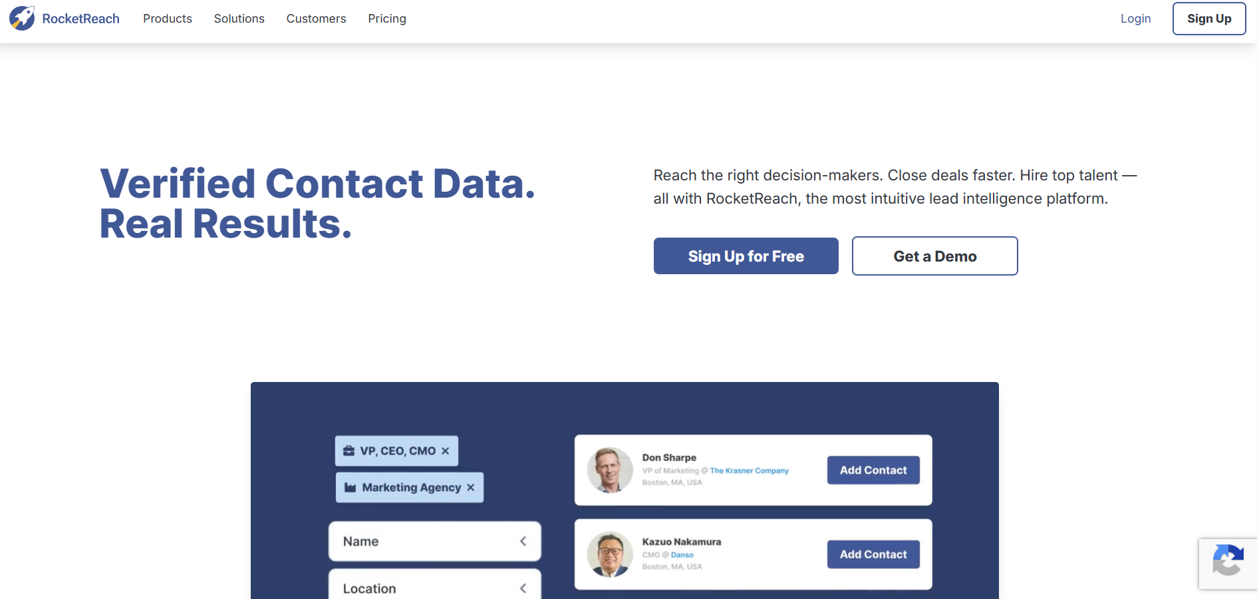Remove the VP, CEO, CMO filter chip

[x=445, y=451]
